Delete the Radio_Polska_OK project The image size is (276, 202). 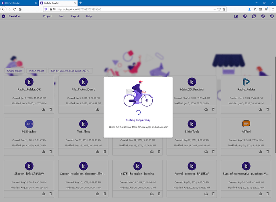(x=51, y=109)
